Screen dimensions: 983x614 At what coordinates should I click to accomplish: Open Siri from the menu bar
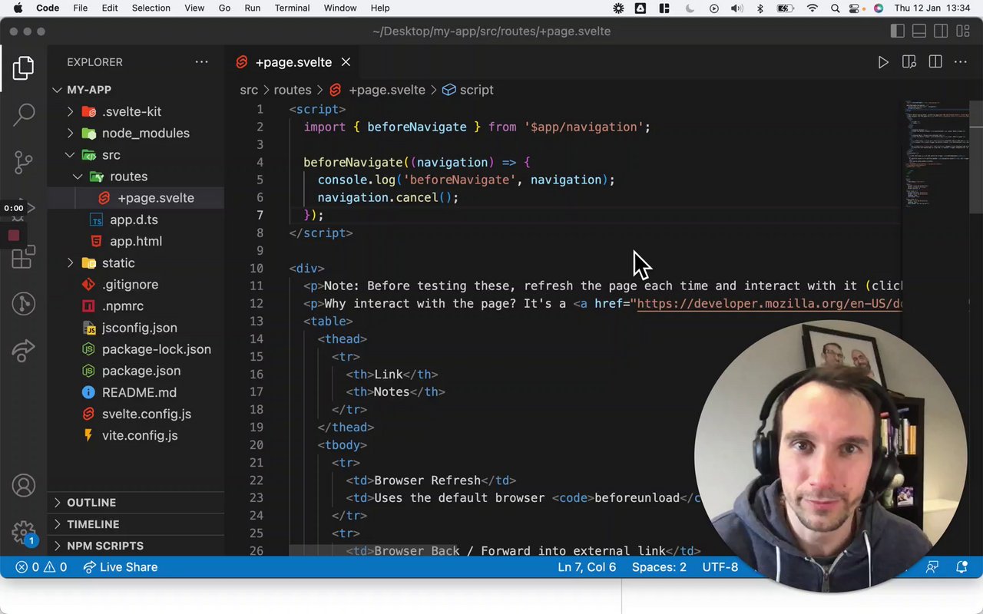[x=879, y=8]
